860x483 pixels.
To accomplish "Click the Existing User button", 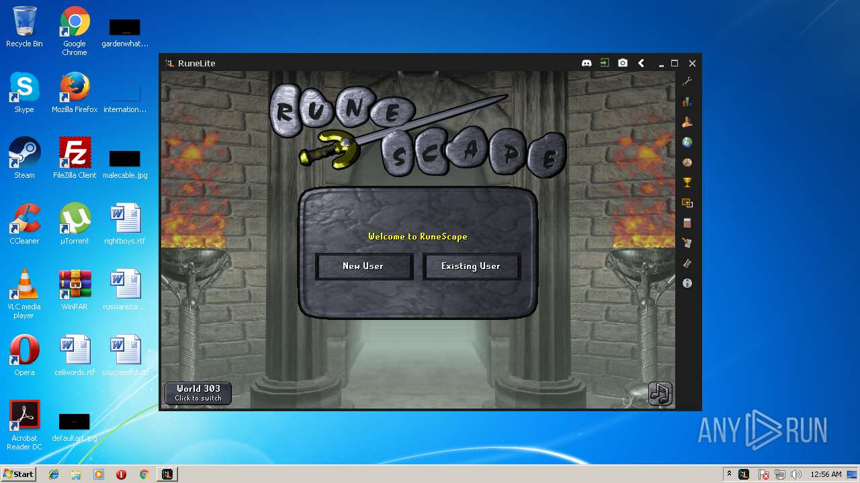I will click(471, 266).
